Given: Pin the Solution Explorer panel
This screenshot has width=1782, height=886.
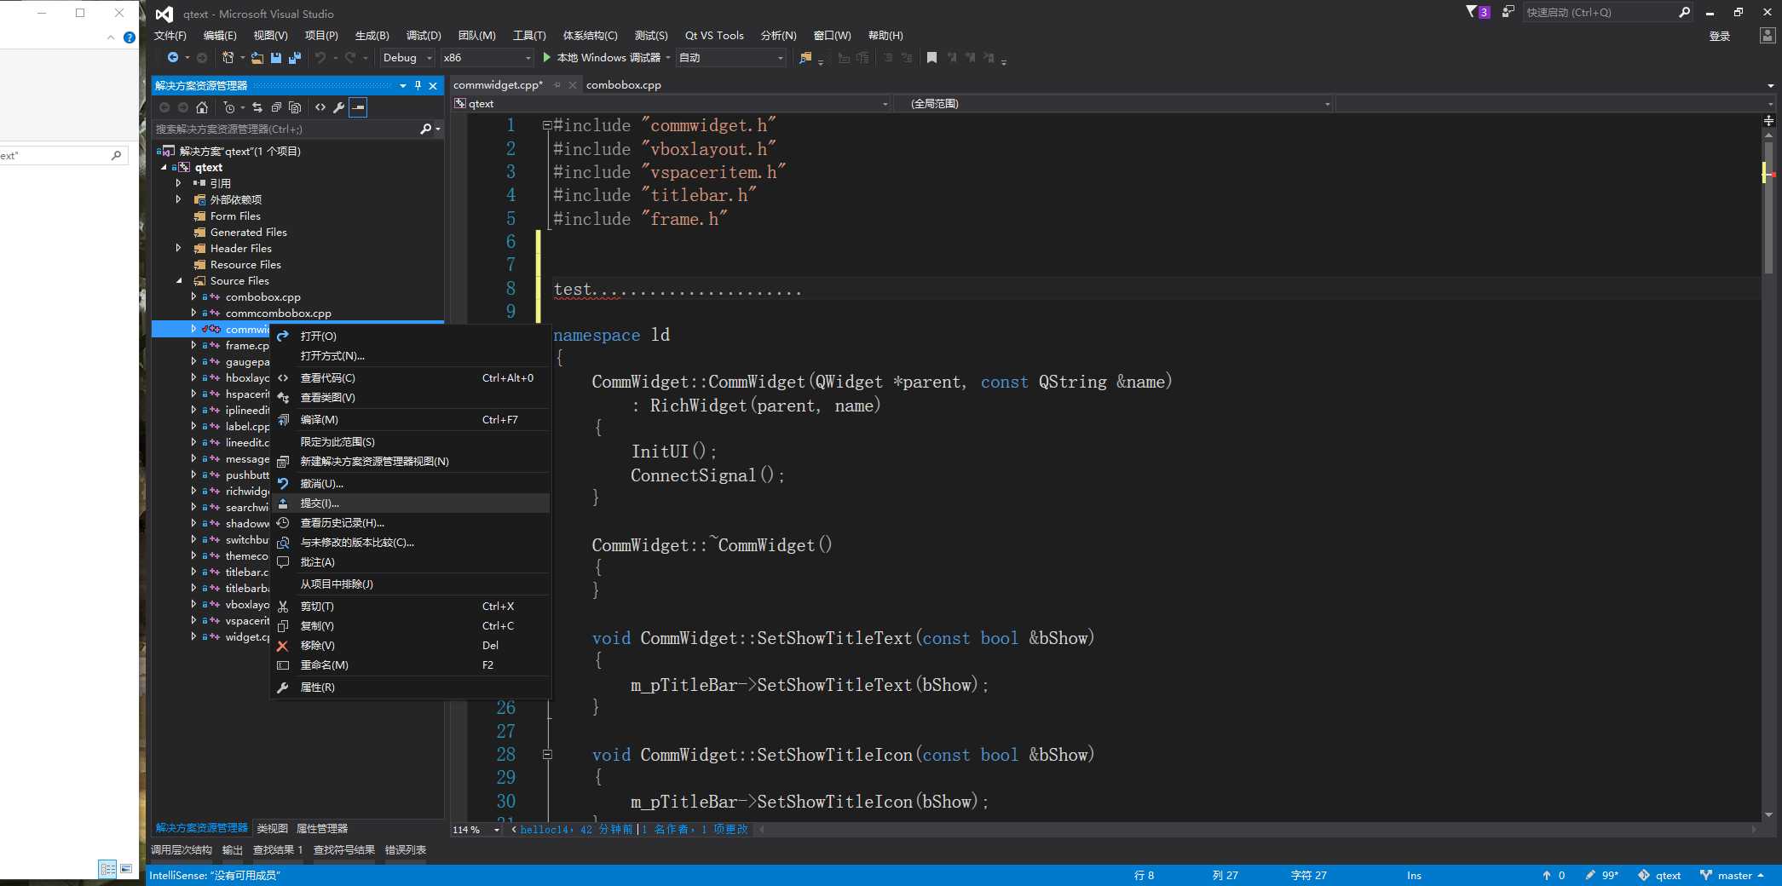Looking at the screenshot, I should click(x=418, y=85).
